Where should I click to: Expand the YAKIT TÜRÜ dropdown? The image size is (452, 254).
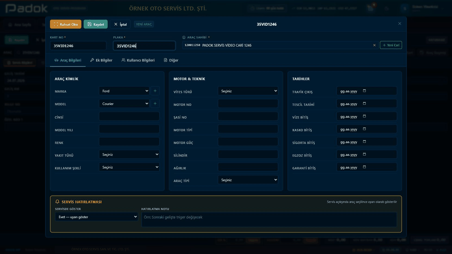(129, 154)
